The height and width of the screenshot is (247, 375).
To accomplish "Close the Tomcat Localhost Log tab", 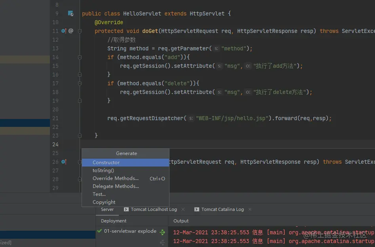I will click(x=183, y=209).
